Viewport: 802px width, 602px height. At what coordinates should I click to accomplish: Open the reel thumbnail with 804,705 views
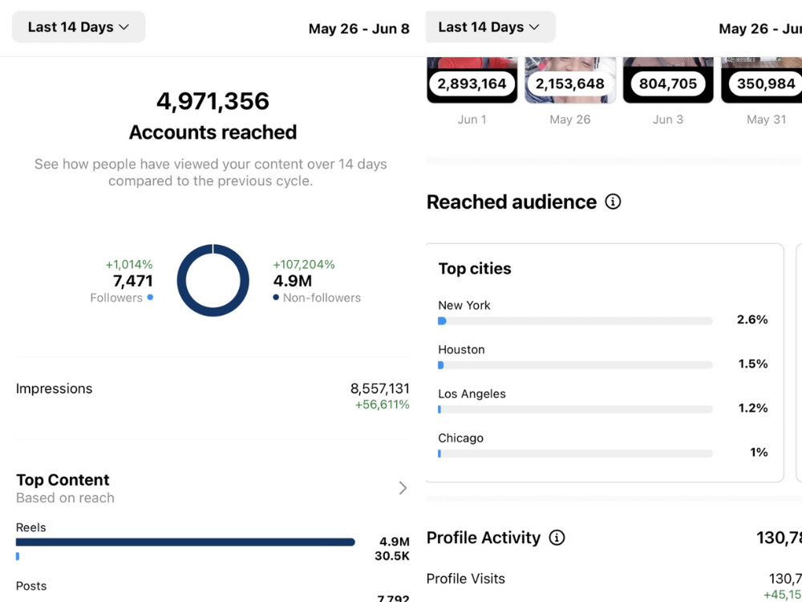pyautogui.click(x=668, y=80)
